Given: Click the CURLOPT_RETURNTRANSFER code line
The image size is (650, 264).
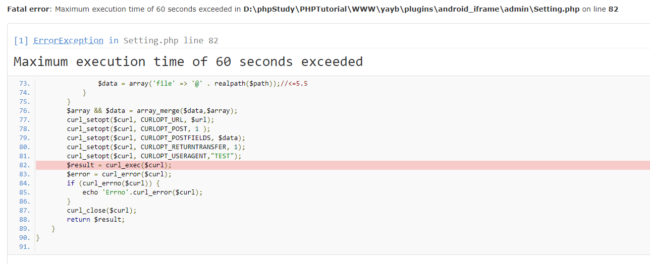Looking at the screenshot, I should tap(155, 147).
